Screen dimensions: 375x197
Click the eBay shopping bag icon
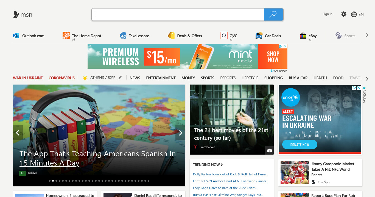303,36
